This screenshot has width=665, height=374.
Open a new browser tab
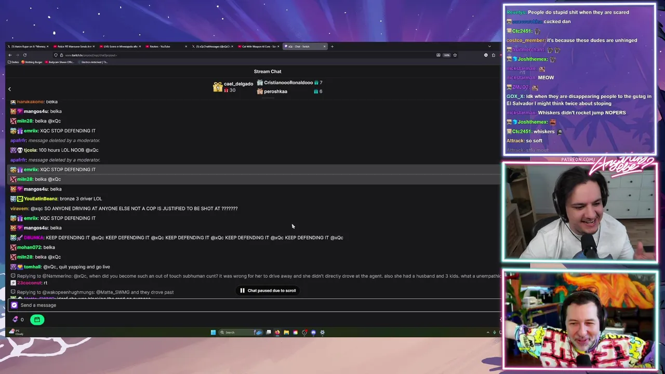pos(332,46)
